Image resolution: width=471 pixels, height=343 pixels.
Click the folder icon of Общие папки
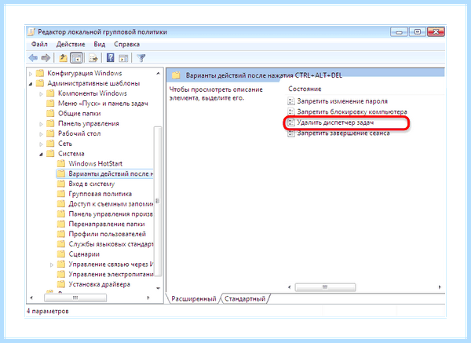point(50,113)
